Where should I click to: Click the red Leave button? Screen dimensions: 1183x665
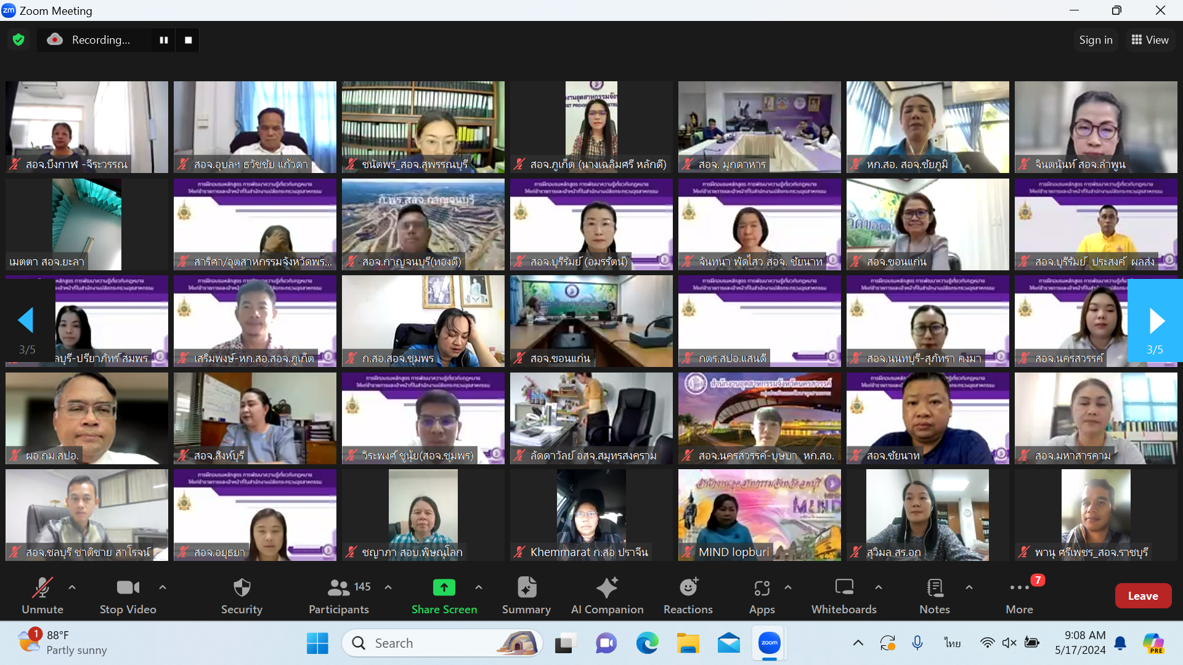point(1142,595)
